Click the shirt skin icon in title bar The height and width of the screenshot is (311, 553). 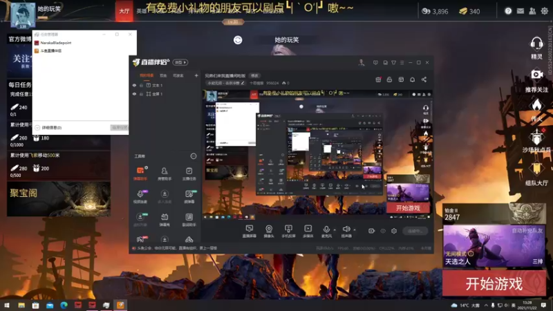(x=393, y=63)
